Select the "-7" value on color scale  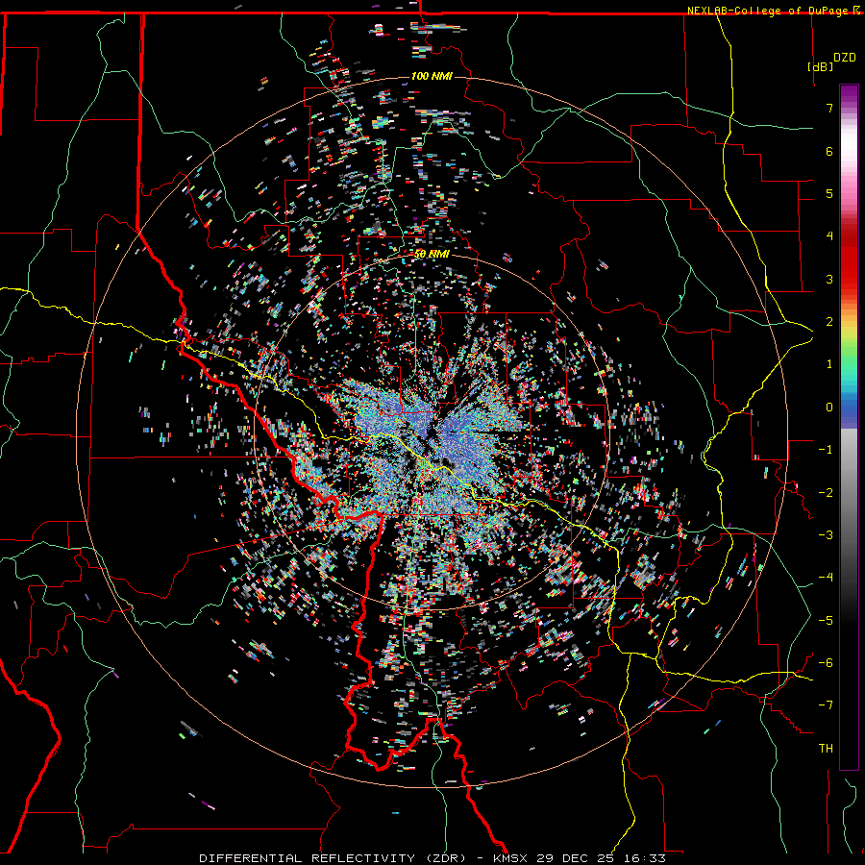pos(826,705)
